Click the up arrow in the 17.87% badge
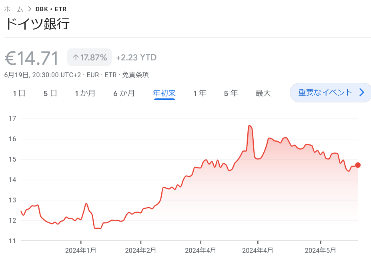The image size is (371, 262). click(76, 57)
